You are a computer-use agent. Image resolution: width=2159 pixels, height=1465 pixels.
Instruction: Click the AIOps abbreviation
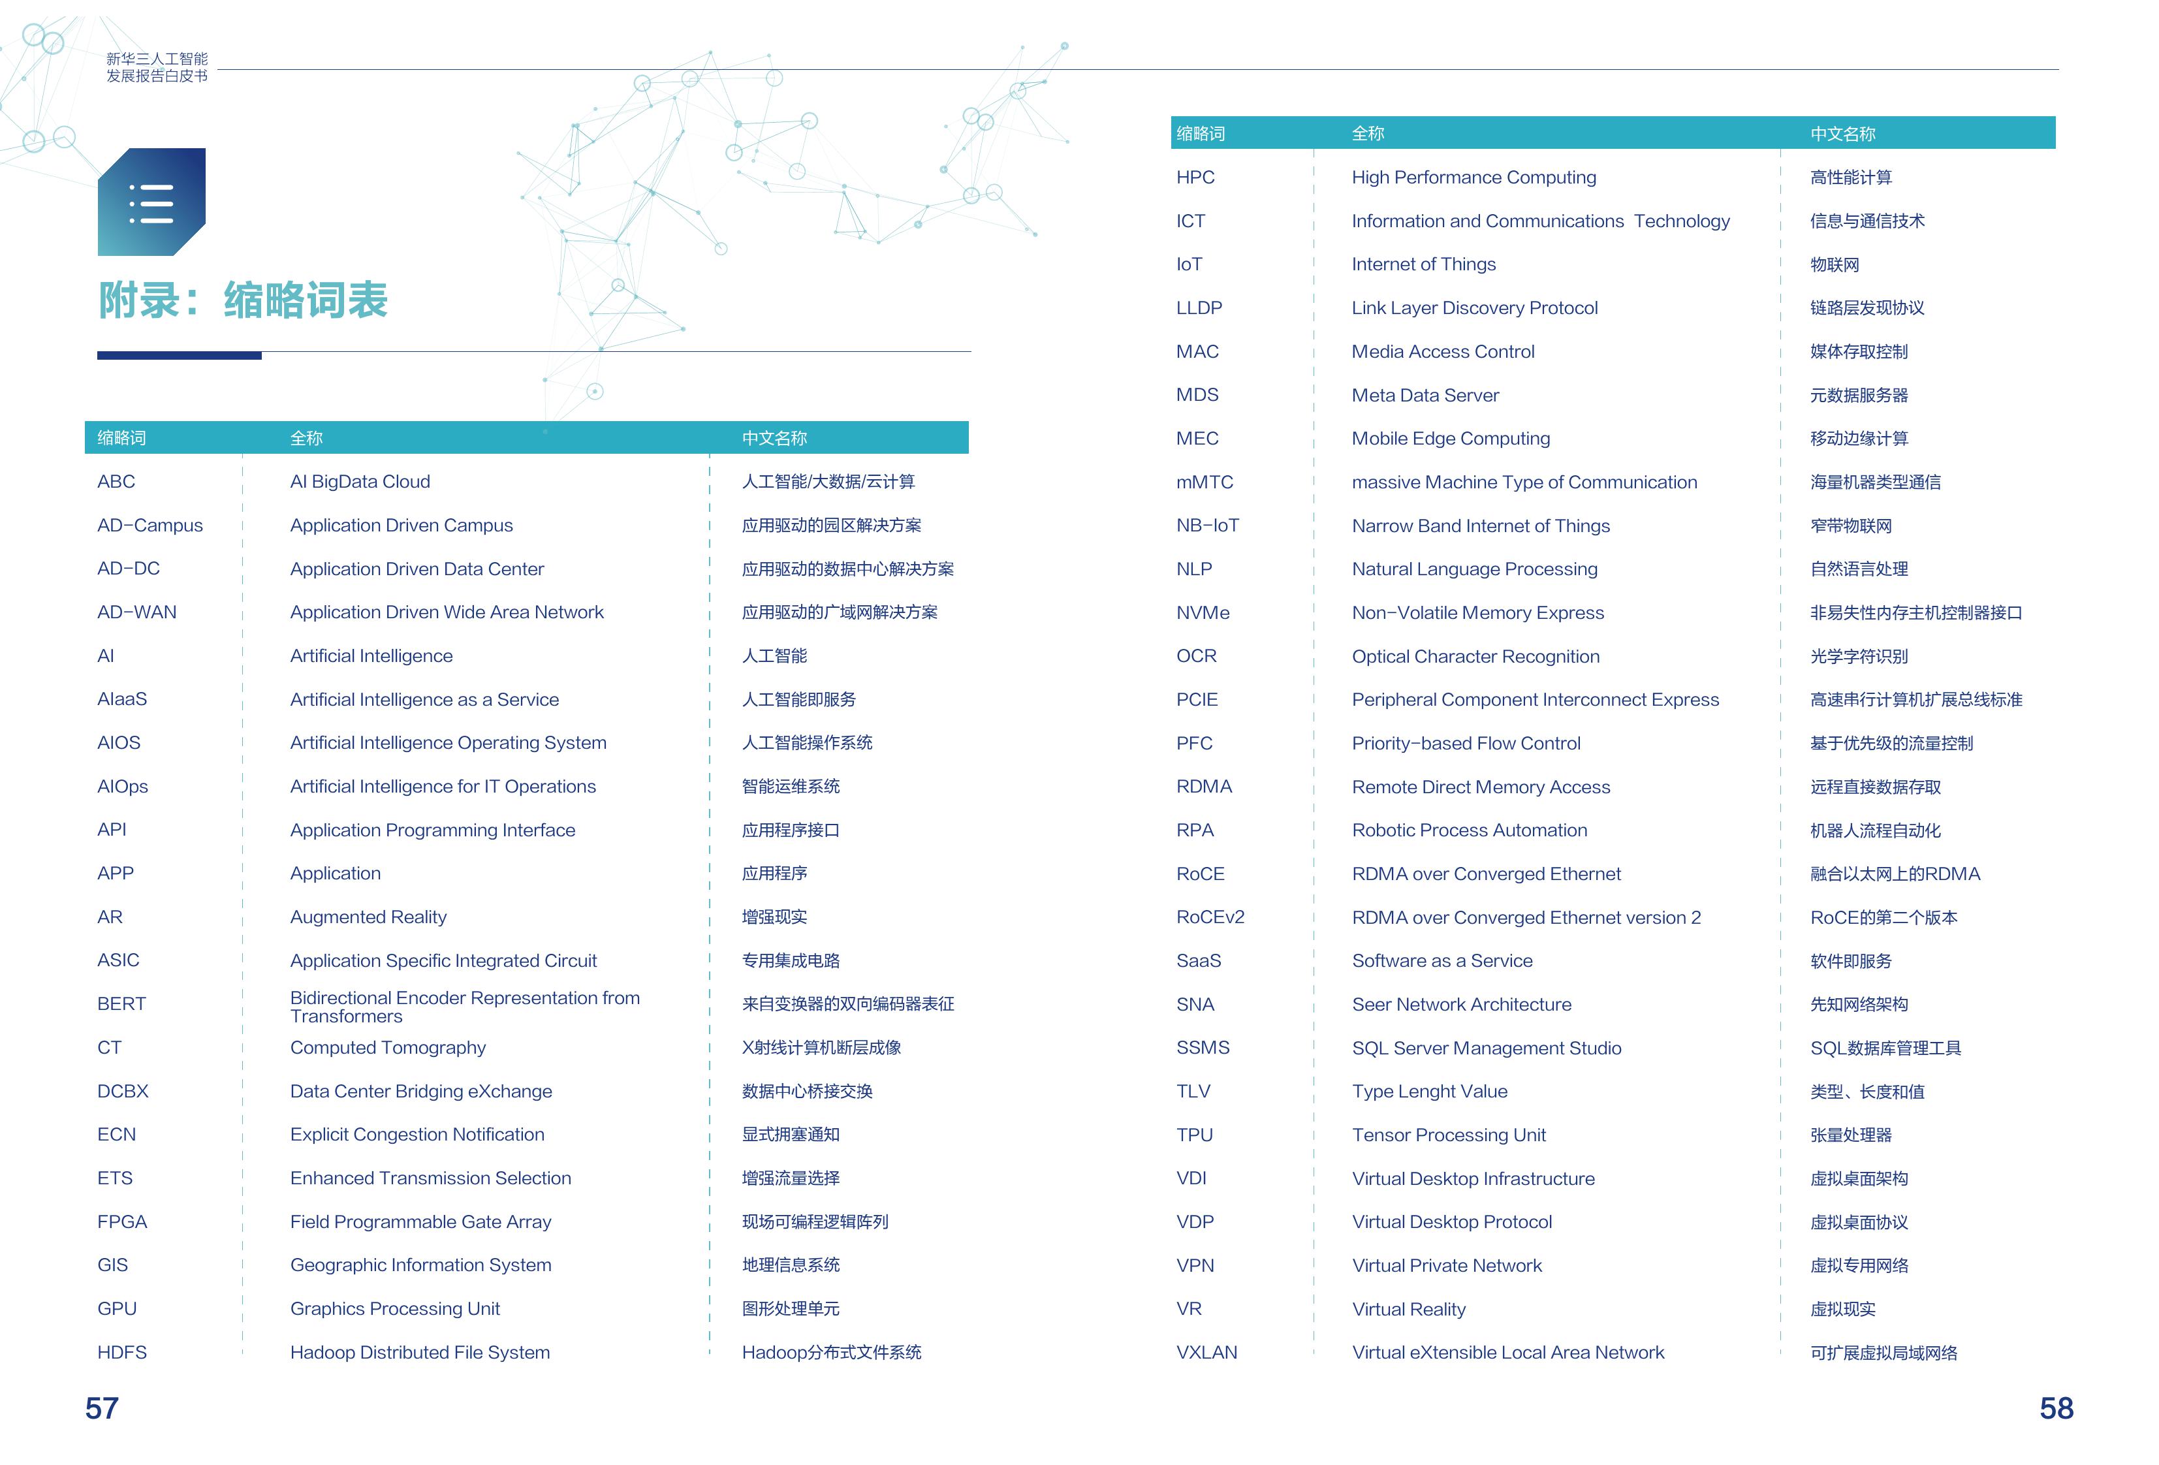(x=123, y=786)
